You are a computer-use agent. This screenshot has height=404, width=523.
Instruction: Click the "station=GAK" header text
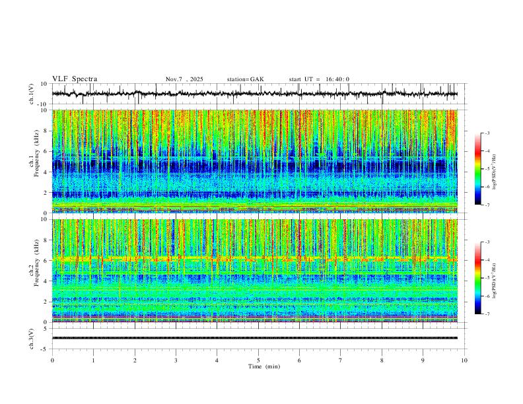245,79
